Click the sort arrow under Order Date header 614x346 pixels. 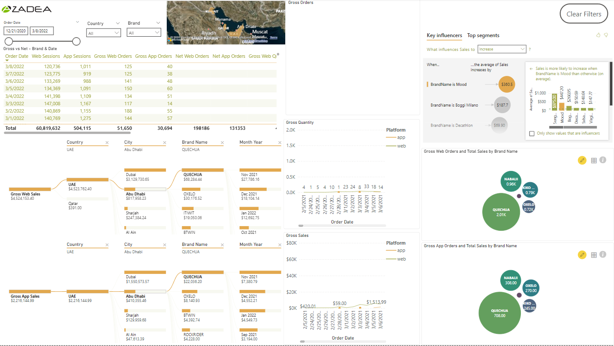[7, 61]
